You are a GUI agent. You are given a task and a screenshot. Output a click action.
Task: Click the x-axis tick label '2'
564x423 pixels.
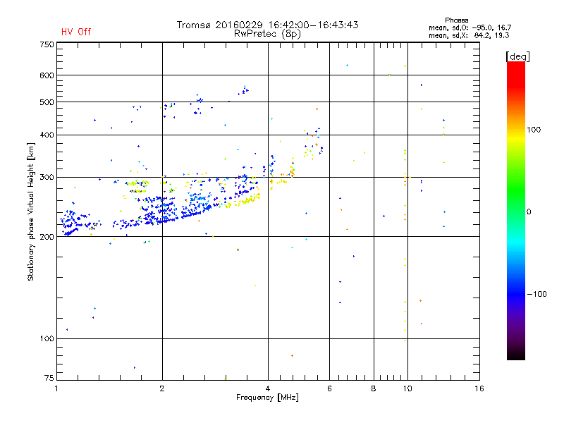tap(162, 388)
